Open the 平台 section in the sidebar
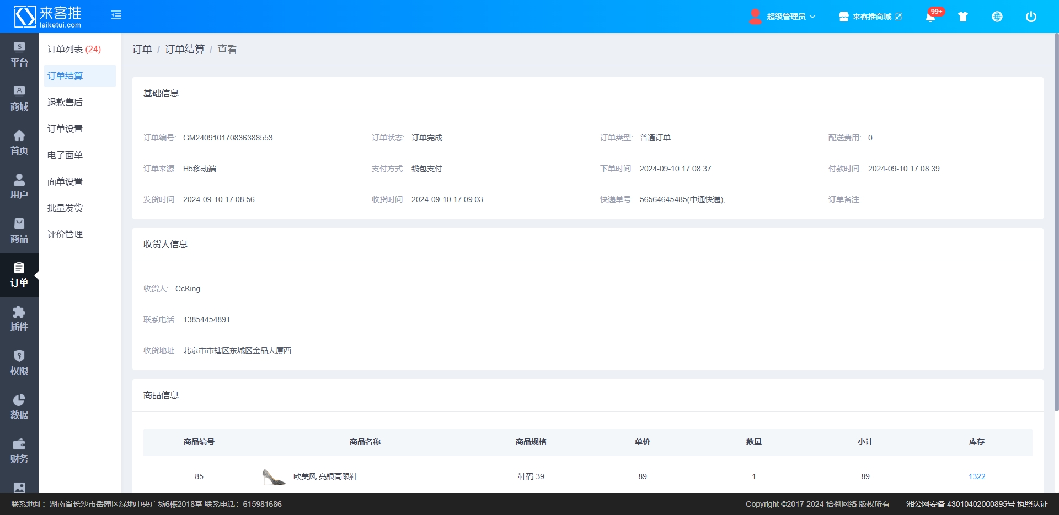The width and height of the screenshot is (1059, 515). point(19,55)
